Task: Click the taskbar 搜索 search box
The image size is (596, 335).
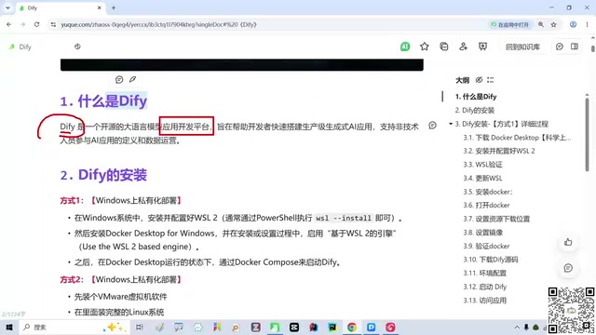Action: (x=74, y=327)
